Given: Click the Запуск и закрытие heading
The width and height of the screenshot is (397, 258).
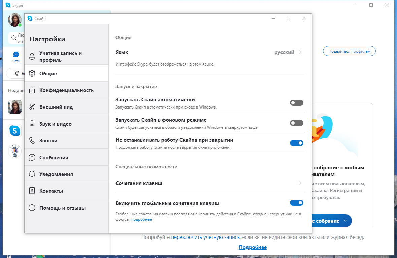Looking at the screenshot, I should point(136,86).
